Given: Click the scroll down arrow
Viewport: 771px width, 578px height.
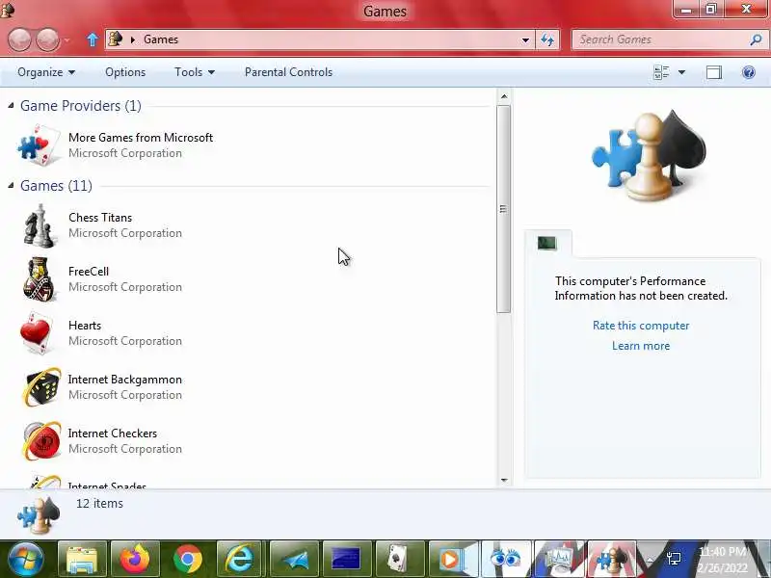Looking at the screenshot, I should click(504, 480).
